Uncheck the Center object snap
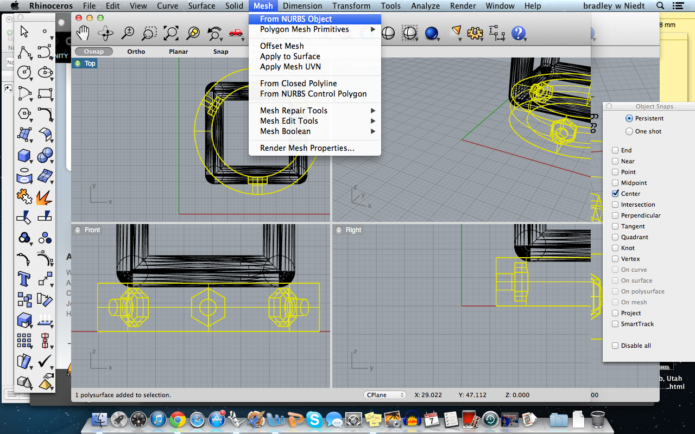 click(615, 194)
